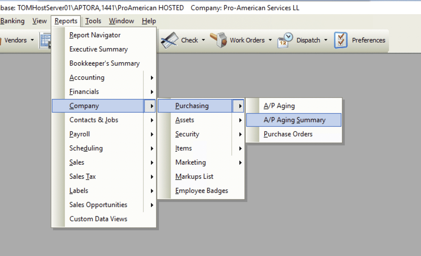The image size is (421, 256).
Task: Expand the Accounting submenu
Action: [152, 78]
